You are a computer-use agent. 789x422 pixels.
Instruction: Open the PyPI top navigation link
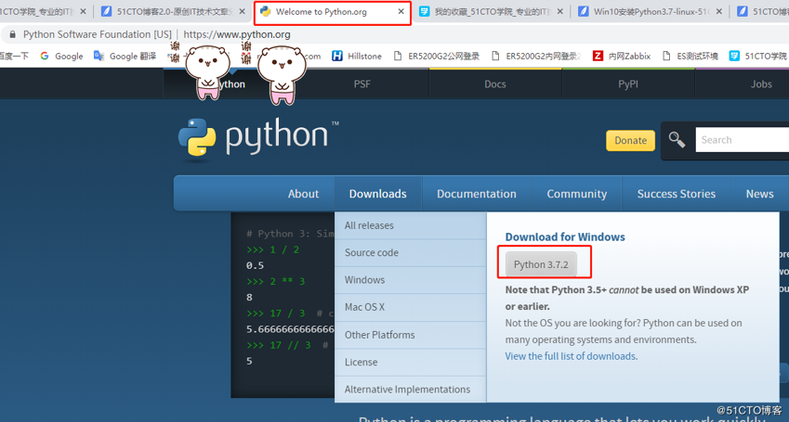coord(628,83)
